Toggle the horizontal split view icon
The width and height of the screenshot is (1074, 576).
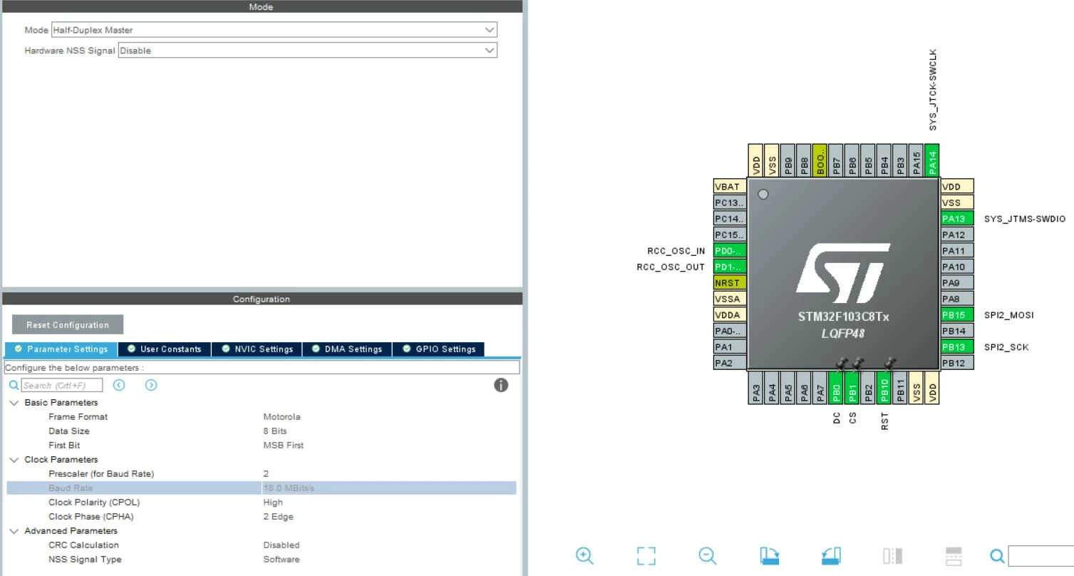point(954,556)
